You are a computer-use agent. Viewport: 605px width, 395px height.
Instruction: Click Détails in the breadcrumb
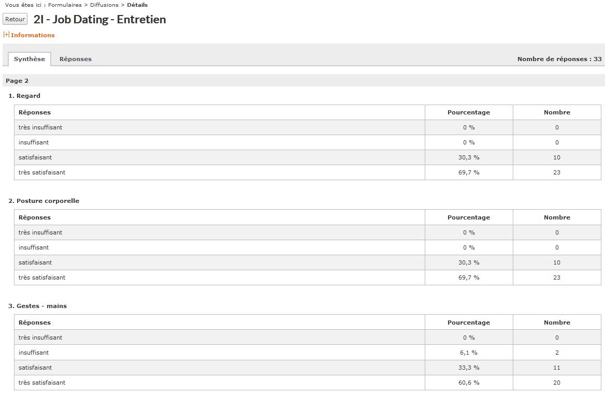137,5
